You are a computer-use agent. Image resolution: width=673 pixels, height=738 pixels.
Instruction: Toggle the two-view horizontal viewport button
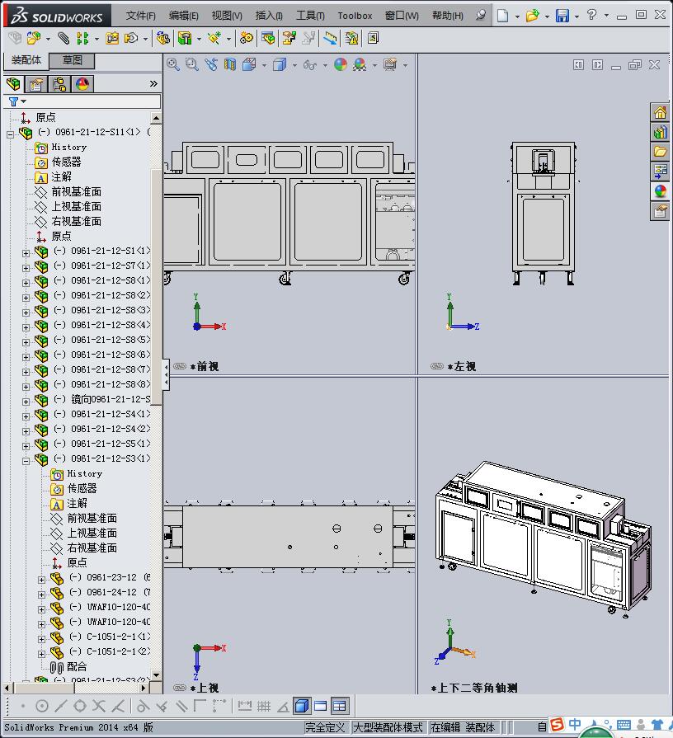pyautogui.click(x=321, y=706)
